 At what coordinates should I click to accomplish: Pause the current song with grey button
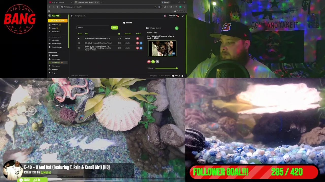(157, 62)
